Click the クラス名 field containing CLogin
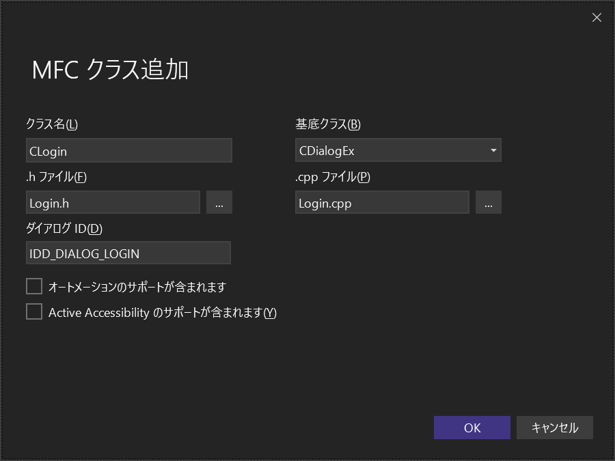 pyautogui.click(x=128, y=150)
